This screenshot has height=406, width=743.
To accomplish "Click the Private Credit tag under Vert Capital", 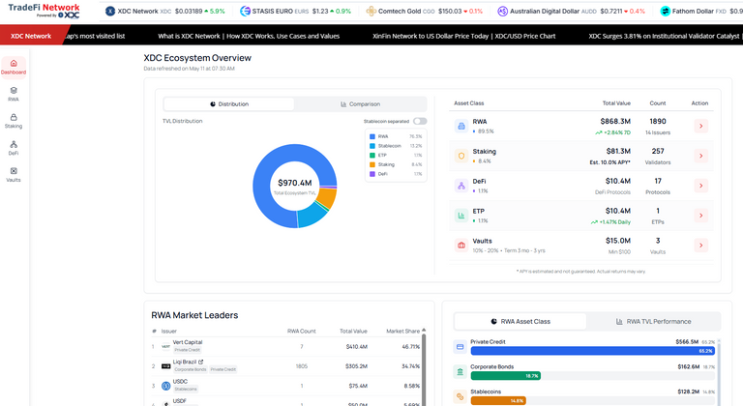I will pyautogui.click(x=187, y=350).
